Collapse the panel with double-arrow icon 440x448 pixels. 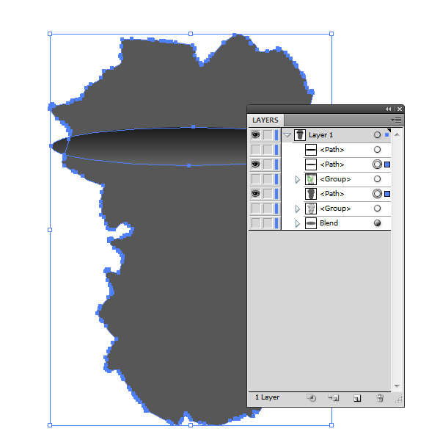pos(389,109)
